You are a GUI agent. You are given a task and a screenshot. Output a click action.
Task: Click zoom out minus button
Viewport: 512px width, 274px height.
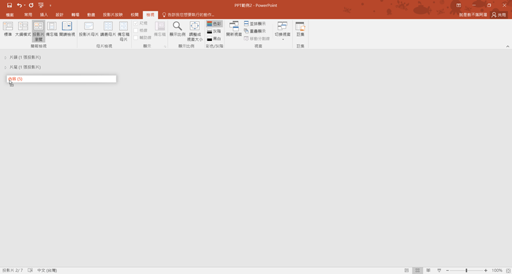click(x=447, y=270)
